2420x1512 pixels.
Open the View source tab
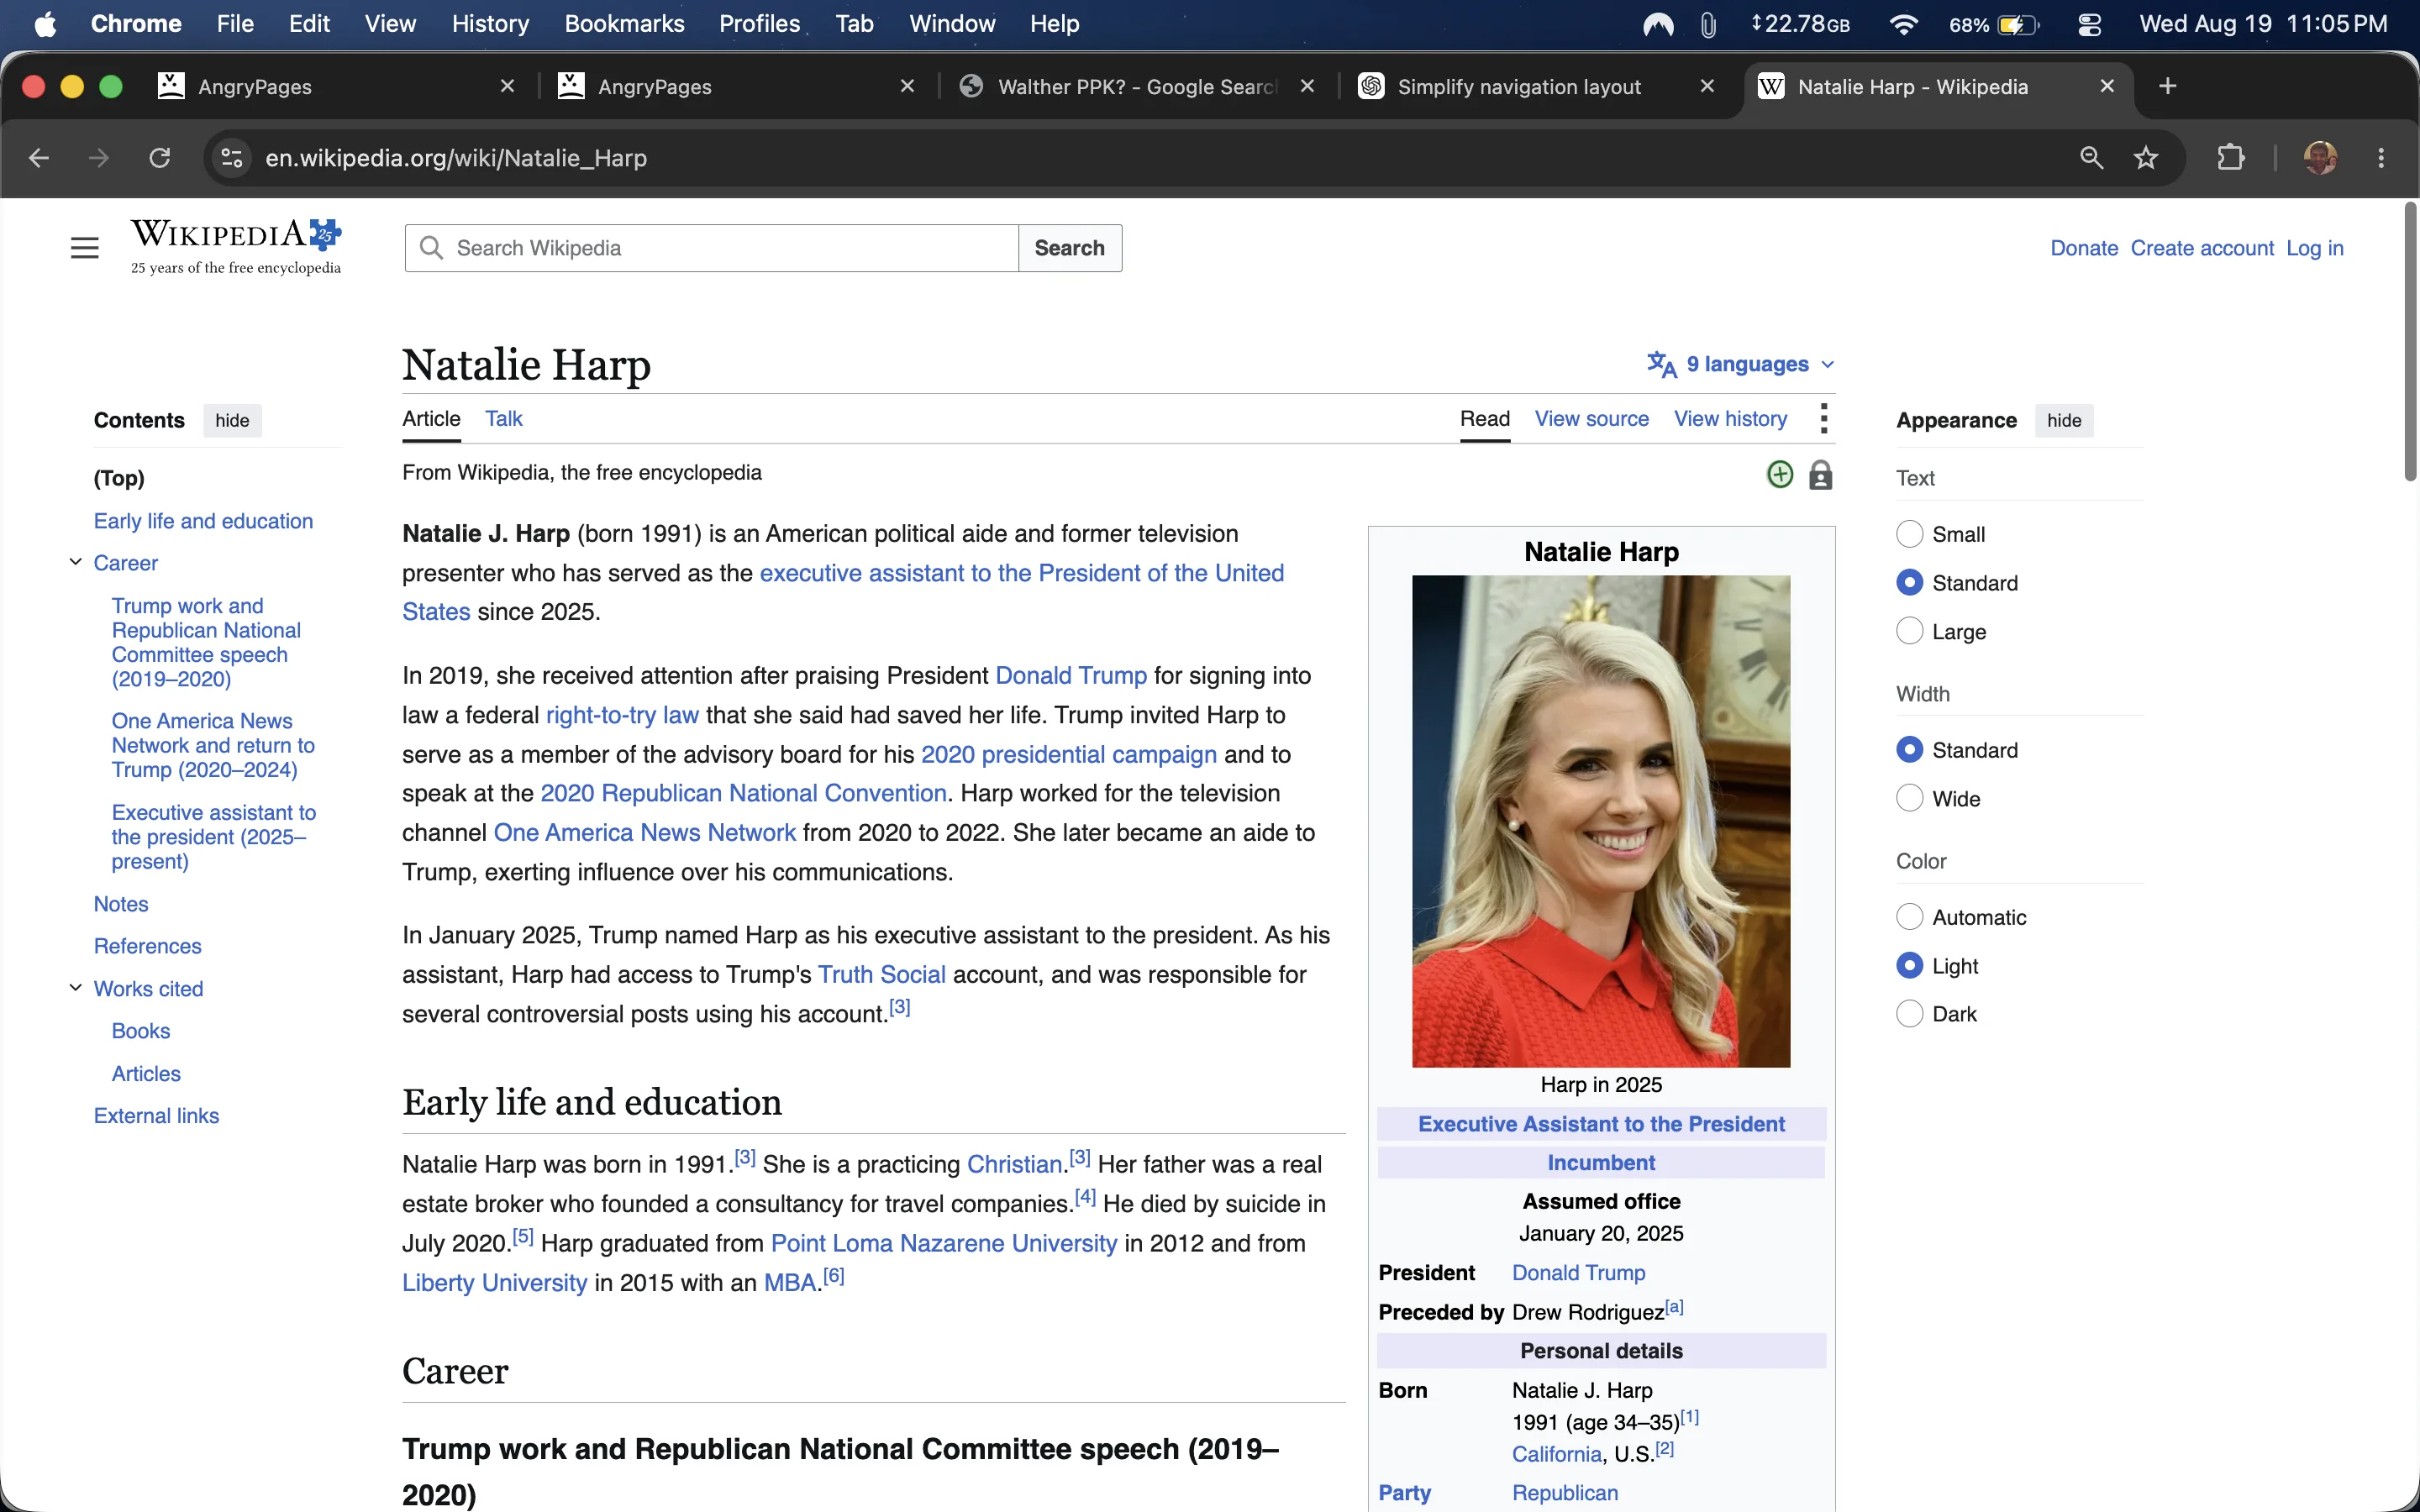tap(1591, 419)
